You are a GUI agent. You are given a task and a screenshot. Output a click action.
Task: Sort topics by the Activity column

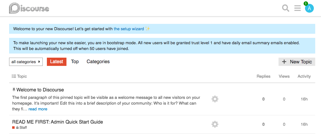point(304,76)
